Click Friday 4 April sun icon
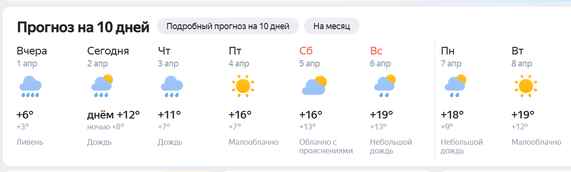Image resolution: width=571 pixels, height=172 pixels. (x=243, y=86)
